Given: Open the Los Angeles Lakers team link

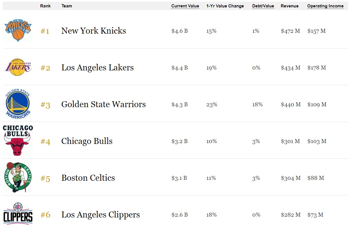Looking at the screenshot, I should click(x=97, y=68).
